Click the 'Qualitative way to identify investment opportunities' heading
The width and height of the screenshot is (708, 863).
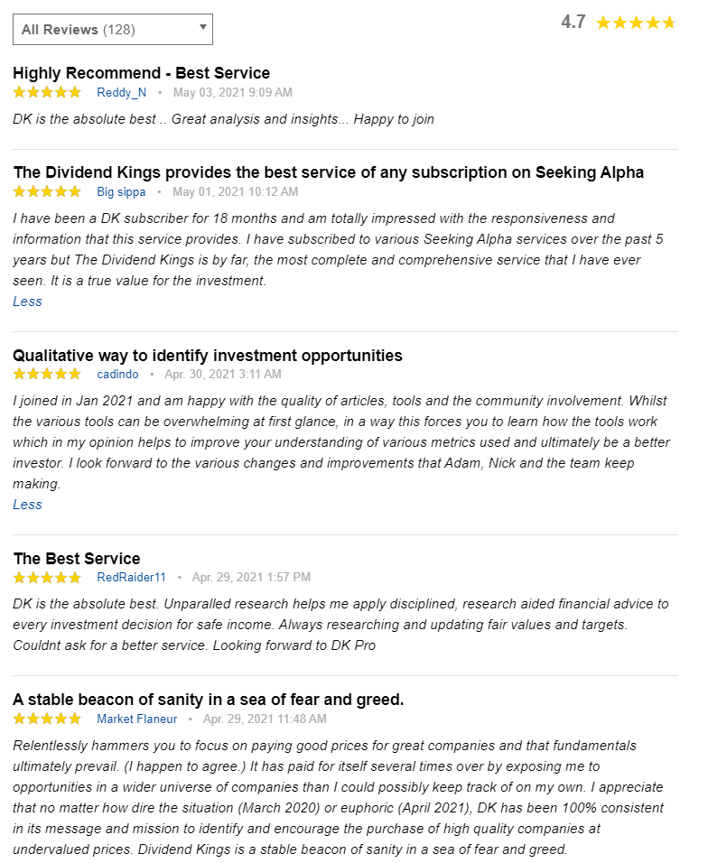click(208, 356)
